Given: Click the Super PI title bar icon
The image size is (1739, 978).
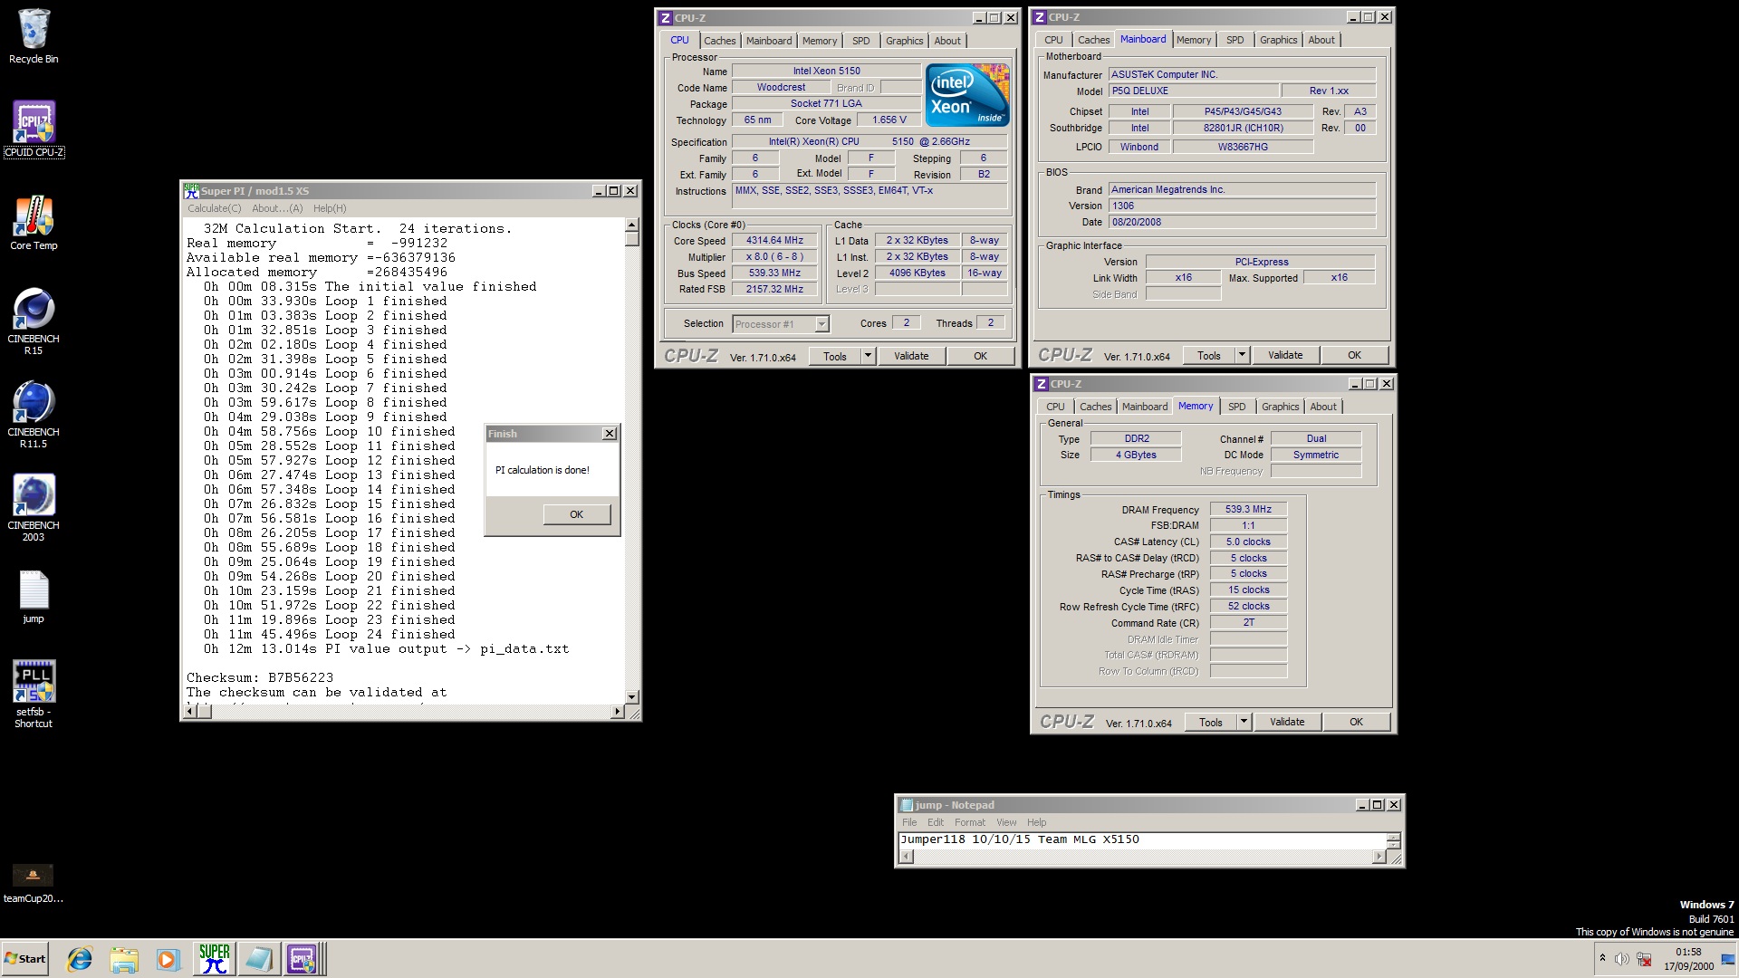Looking at the screenshot, I should click(x=191, y=190).
